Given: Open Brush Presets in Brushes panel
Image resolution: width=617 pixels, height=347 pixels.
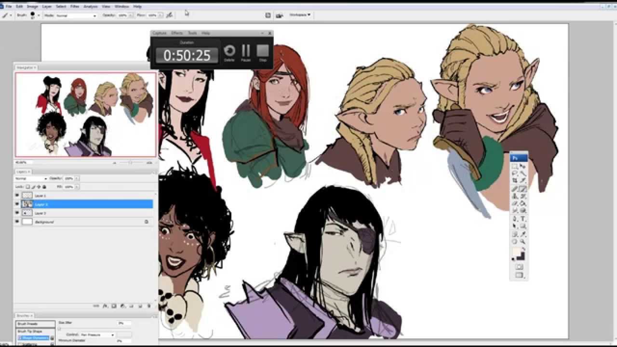Looking at the screenshot, I should coord(36,324).
